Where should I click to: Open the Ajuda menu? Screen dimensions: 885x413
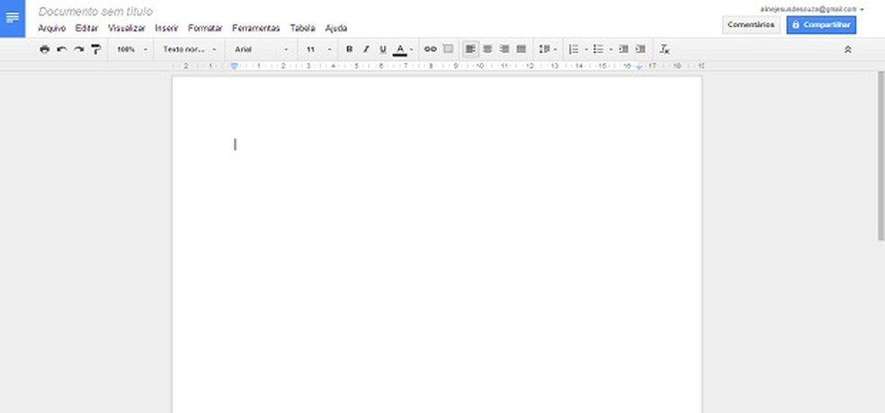336,28
